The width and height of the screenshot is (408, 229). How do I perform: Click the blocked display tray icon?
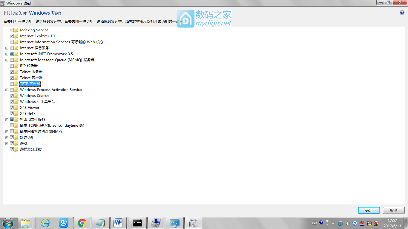coord(362,223)
